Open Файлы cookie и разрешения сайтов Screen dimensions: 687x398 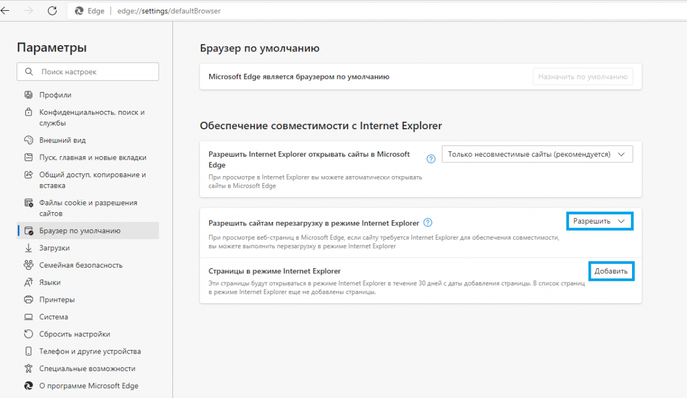tap(88, 208)
